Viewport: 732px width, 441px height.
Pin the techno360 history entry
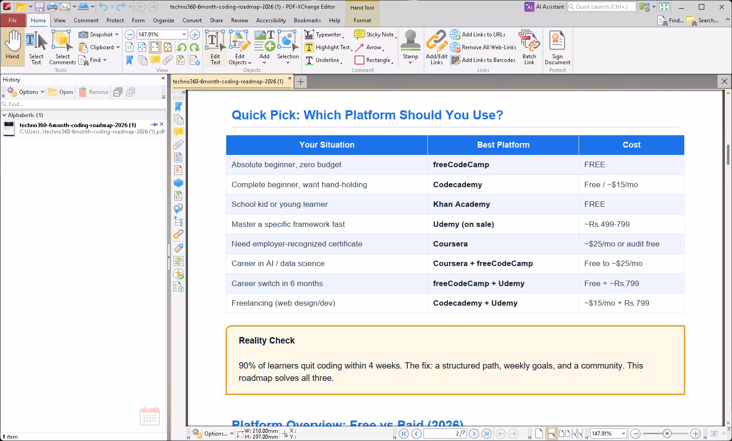(154, 124)
